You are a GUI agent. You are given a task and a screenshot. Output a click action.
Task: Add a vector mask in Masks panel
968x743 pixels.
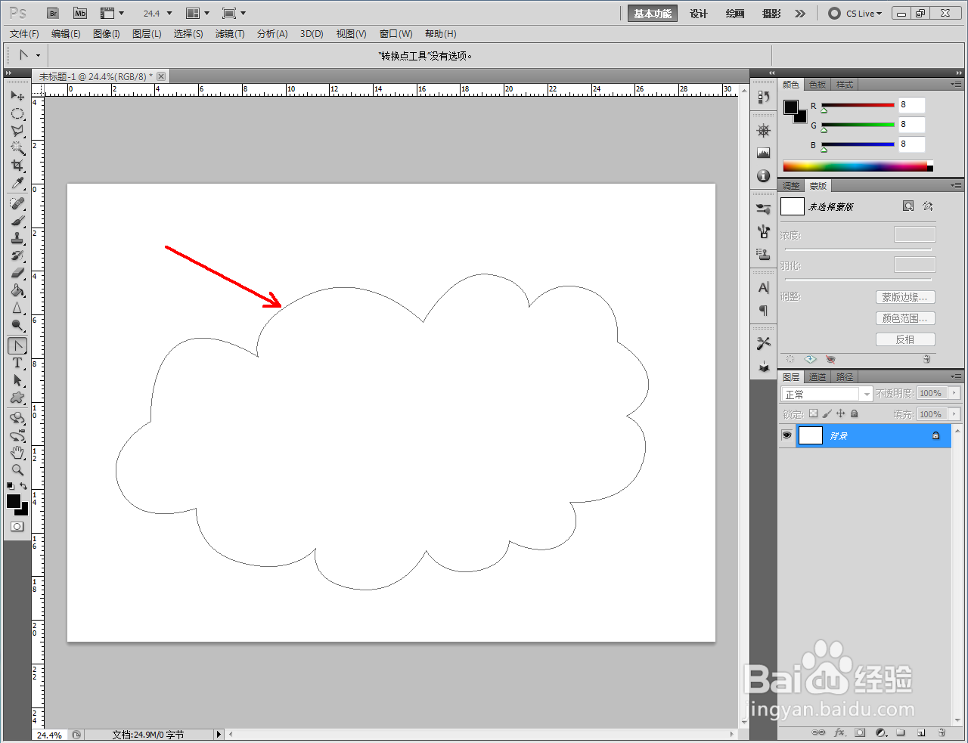[928, 206]
